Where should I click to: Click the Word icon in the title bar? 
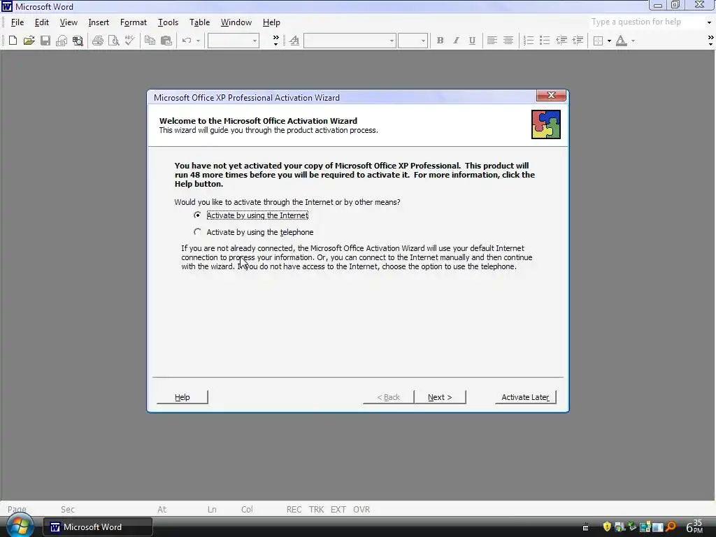pyautogui.click(x=6, y=6)
